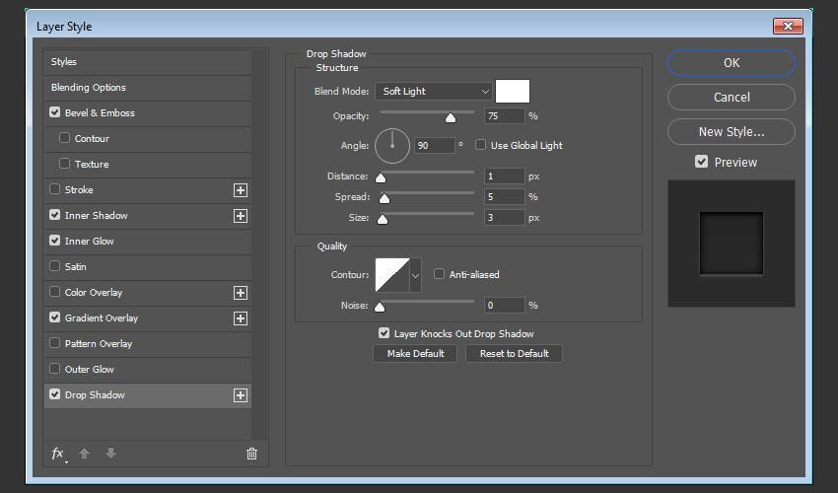
Task: Add another Drop Shadow with plus icon
Action: 241,395
